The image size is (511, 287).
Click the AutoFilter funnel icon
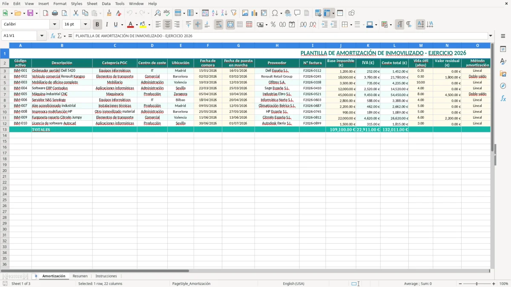233,13
